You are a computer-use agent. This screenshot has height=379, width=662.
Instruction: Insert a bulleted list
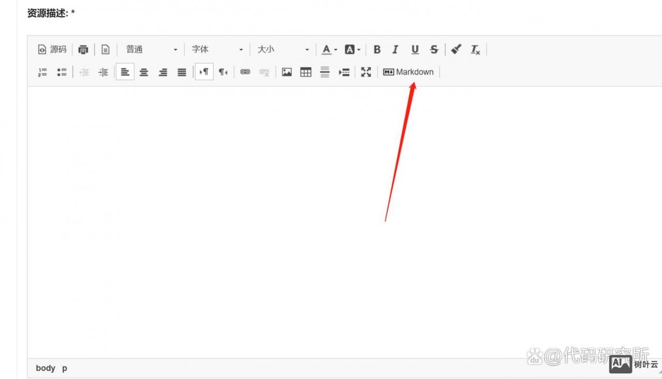point(62,72)
